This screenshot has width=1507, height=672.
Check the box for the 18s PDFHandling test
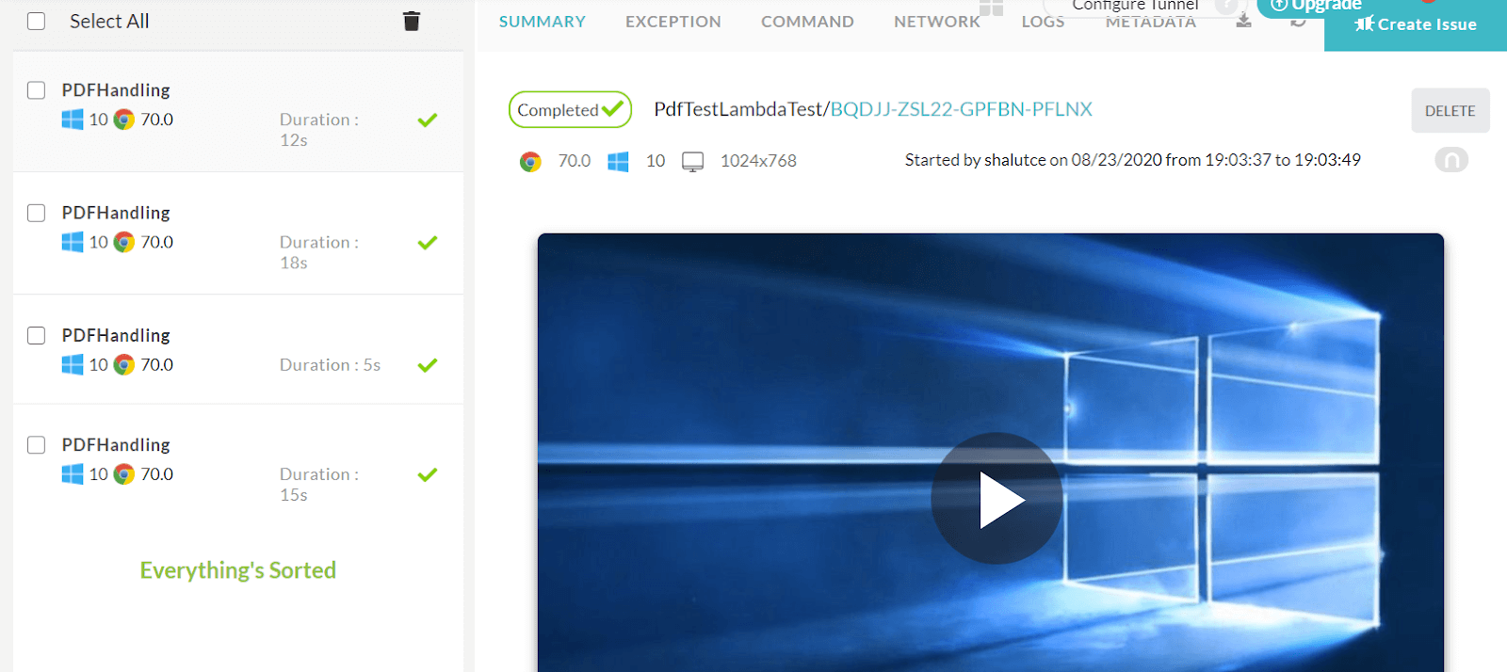click(37, 213)
